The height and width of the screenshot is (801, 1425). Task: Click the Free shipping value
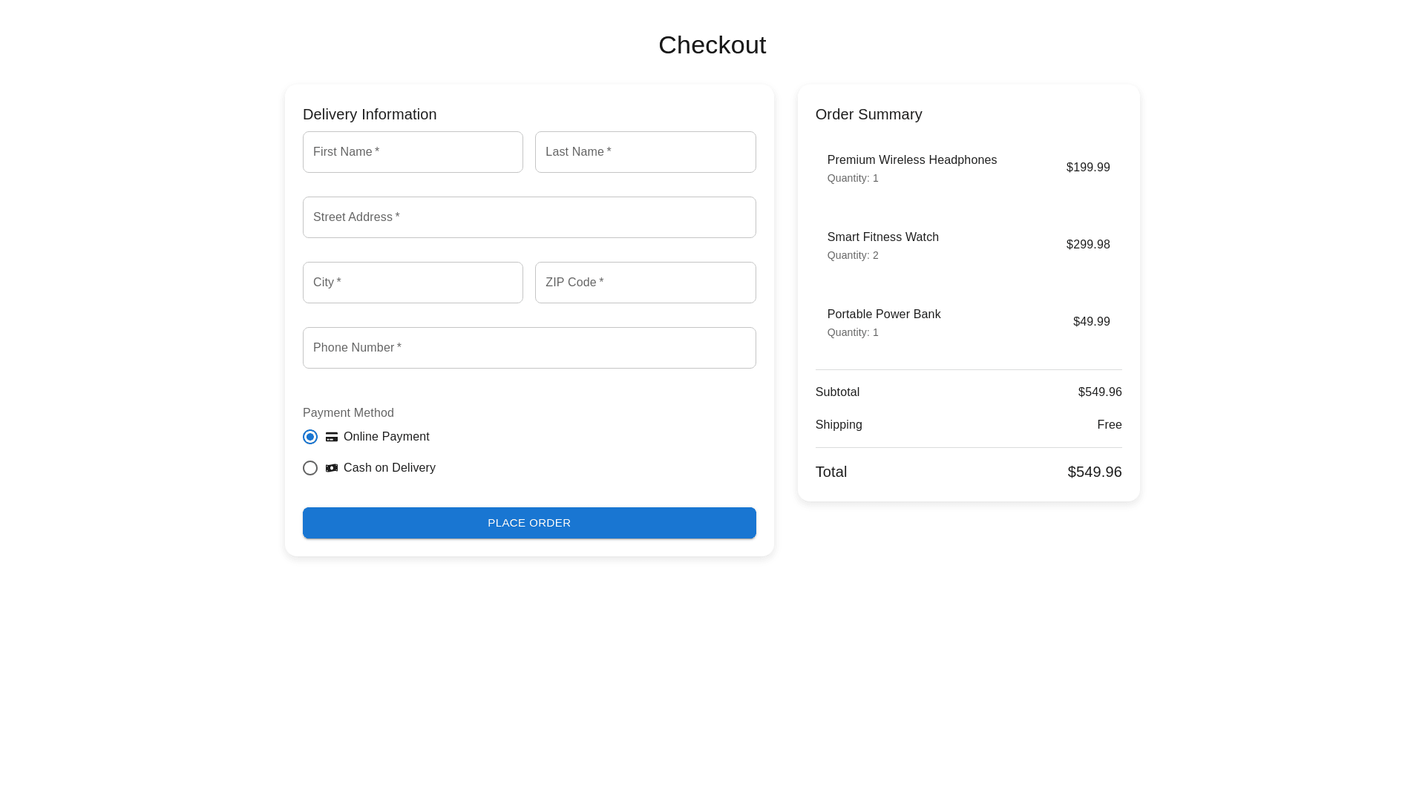1109,425
